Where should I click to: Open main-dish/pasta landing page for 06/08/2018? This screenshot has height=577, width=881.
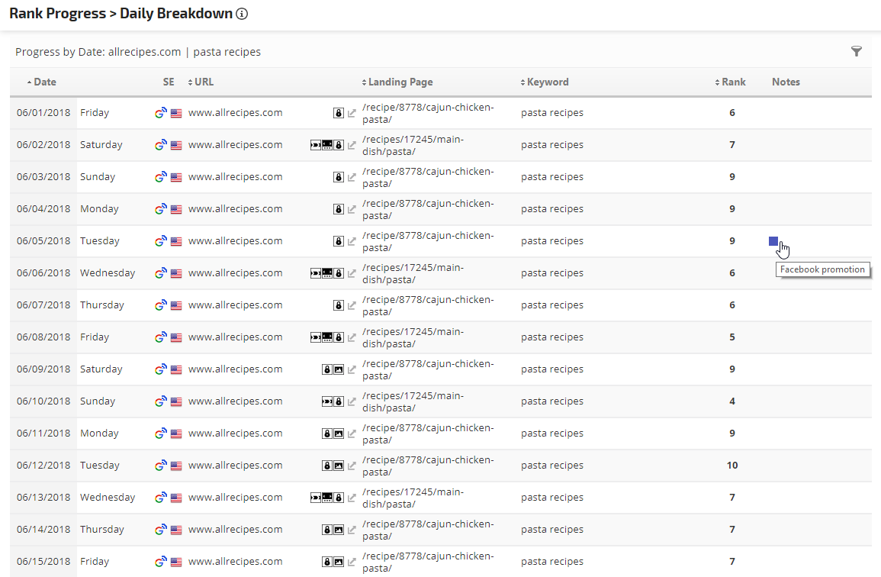[413, 337]
